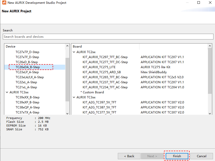Select TC23xLP_A-Step device
The width and height of the screenshot is (215, 161).
point(27,72)
